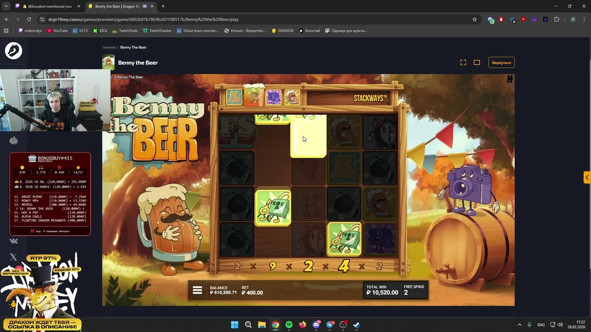Switch the game to theater view
The width and height of the screenshot is (591, 332).
click(477, 62)
